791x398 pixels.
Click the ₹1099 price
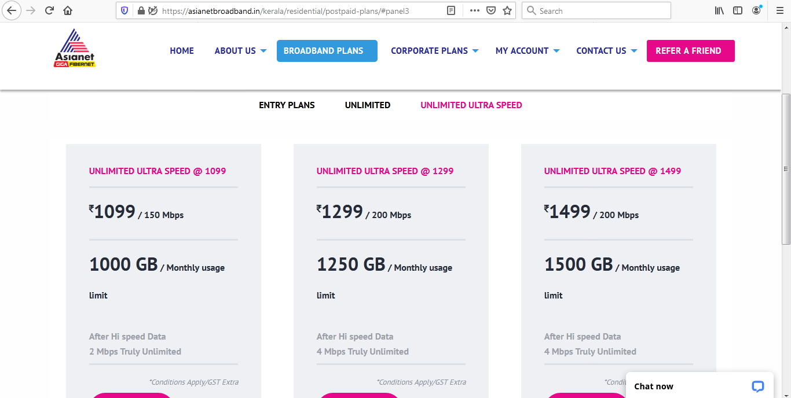click(x=112, y=212)
